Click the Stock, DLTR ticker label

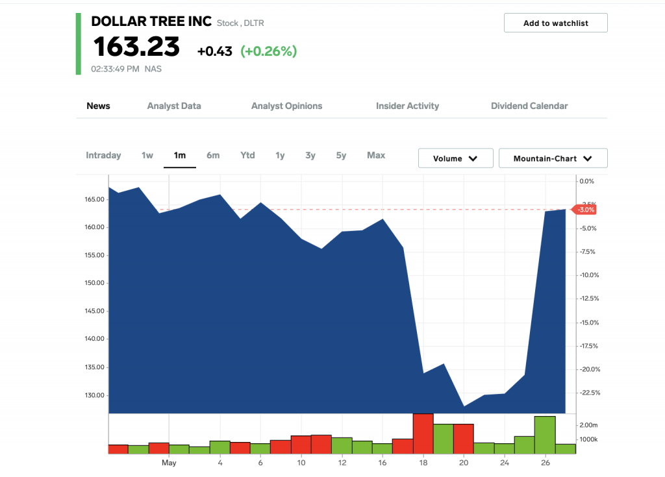pyautogui.click(x=240, y=23)
